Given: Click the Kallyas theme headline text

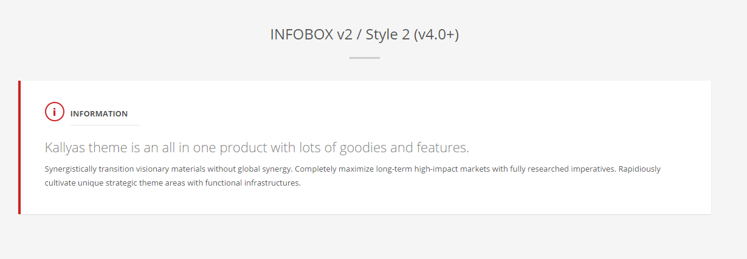Looking at the screenshot, I should point(257,147).
